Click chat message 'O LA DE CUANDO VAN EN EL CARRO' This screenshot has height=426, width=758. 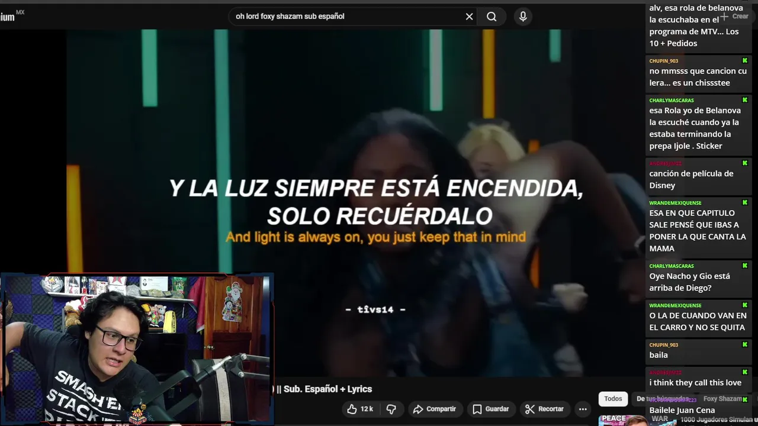(697, 321)
